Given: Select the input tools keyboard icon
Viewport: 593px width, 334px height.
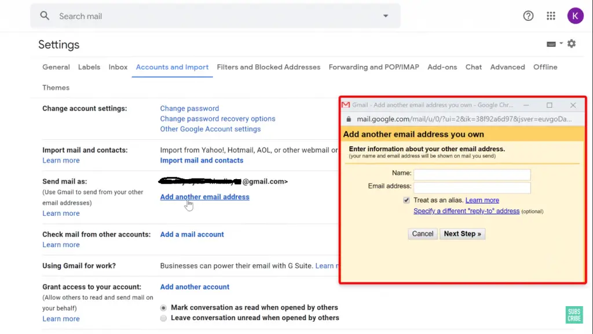Looking at the screenshot, I should 551,44.
